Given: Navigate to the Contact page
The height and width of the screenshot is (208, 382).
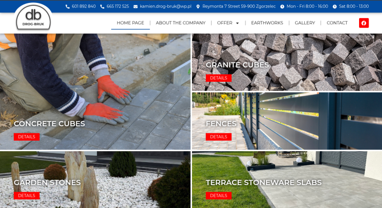Looking at the screenshot, I should [x=337, y=23].
